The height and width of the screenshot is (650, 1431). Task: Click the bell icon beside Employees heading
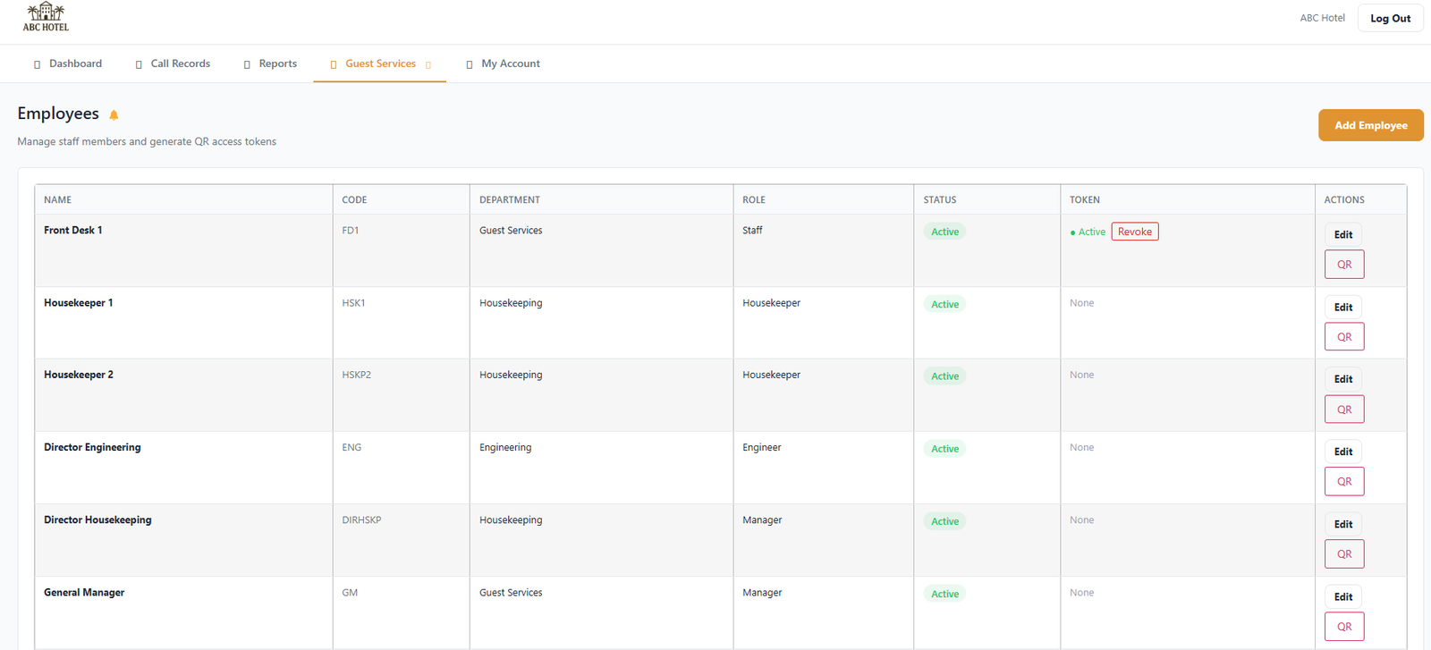114,114
